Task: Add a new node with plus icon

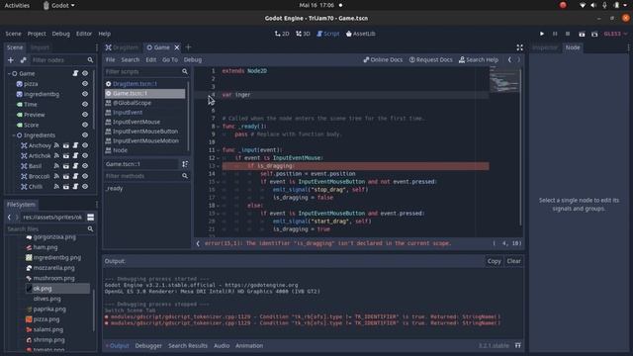Action: coord(11,60)
